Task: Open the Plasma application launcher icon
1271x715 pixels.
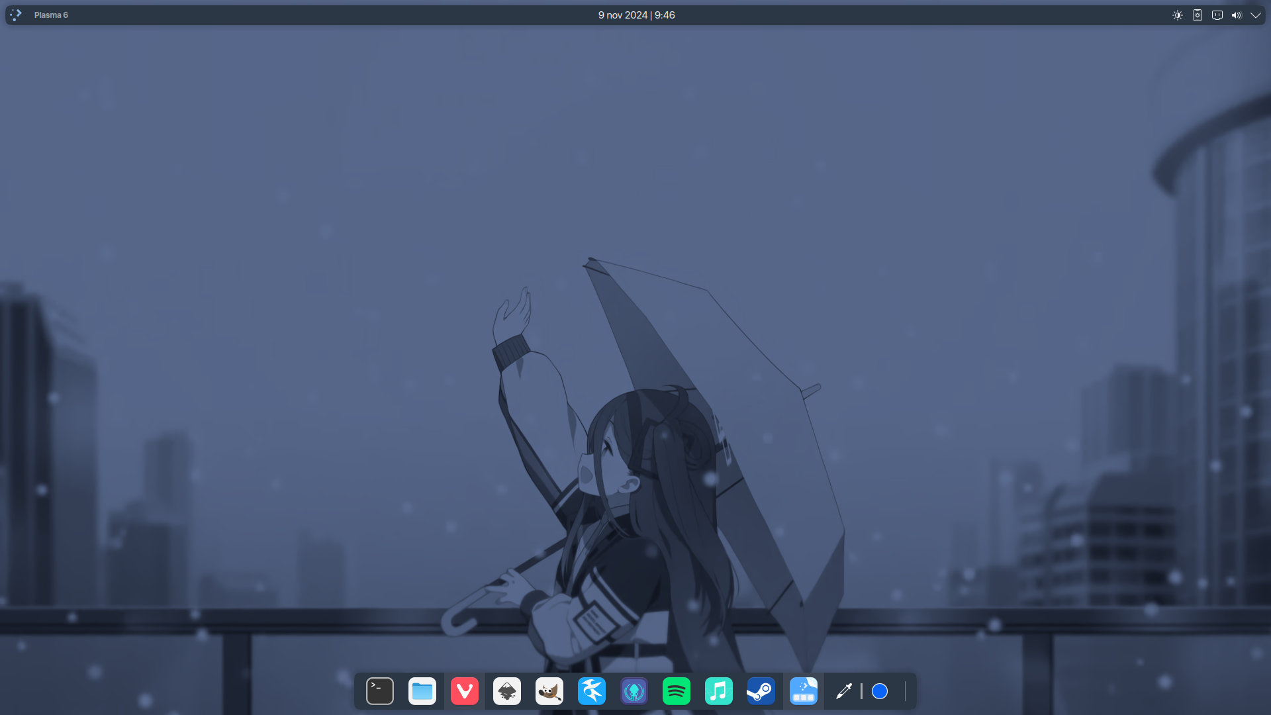Action: tap(16, 15)
